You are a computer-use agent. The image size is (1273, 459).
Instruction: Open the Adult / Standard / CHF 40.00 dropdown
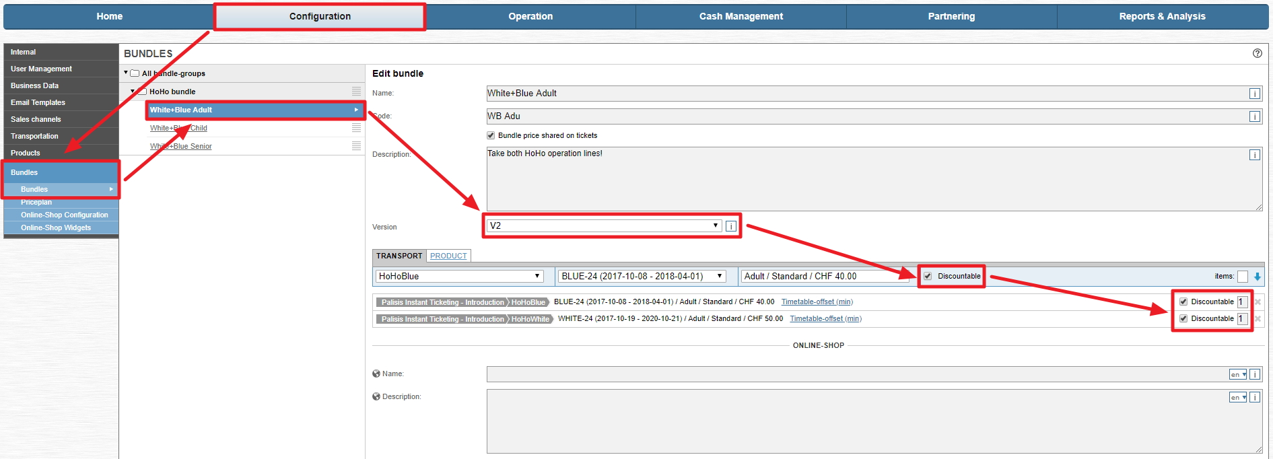[x=825, y=276]
